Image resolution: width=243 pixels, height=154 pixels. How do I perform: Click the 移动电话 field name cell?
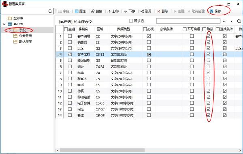(84, 97)
